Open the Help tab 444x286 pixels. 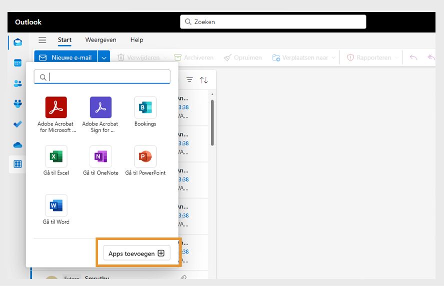[137, 40]
